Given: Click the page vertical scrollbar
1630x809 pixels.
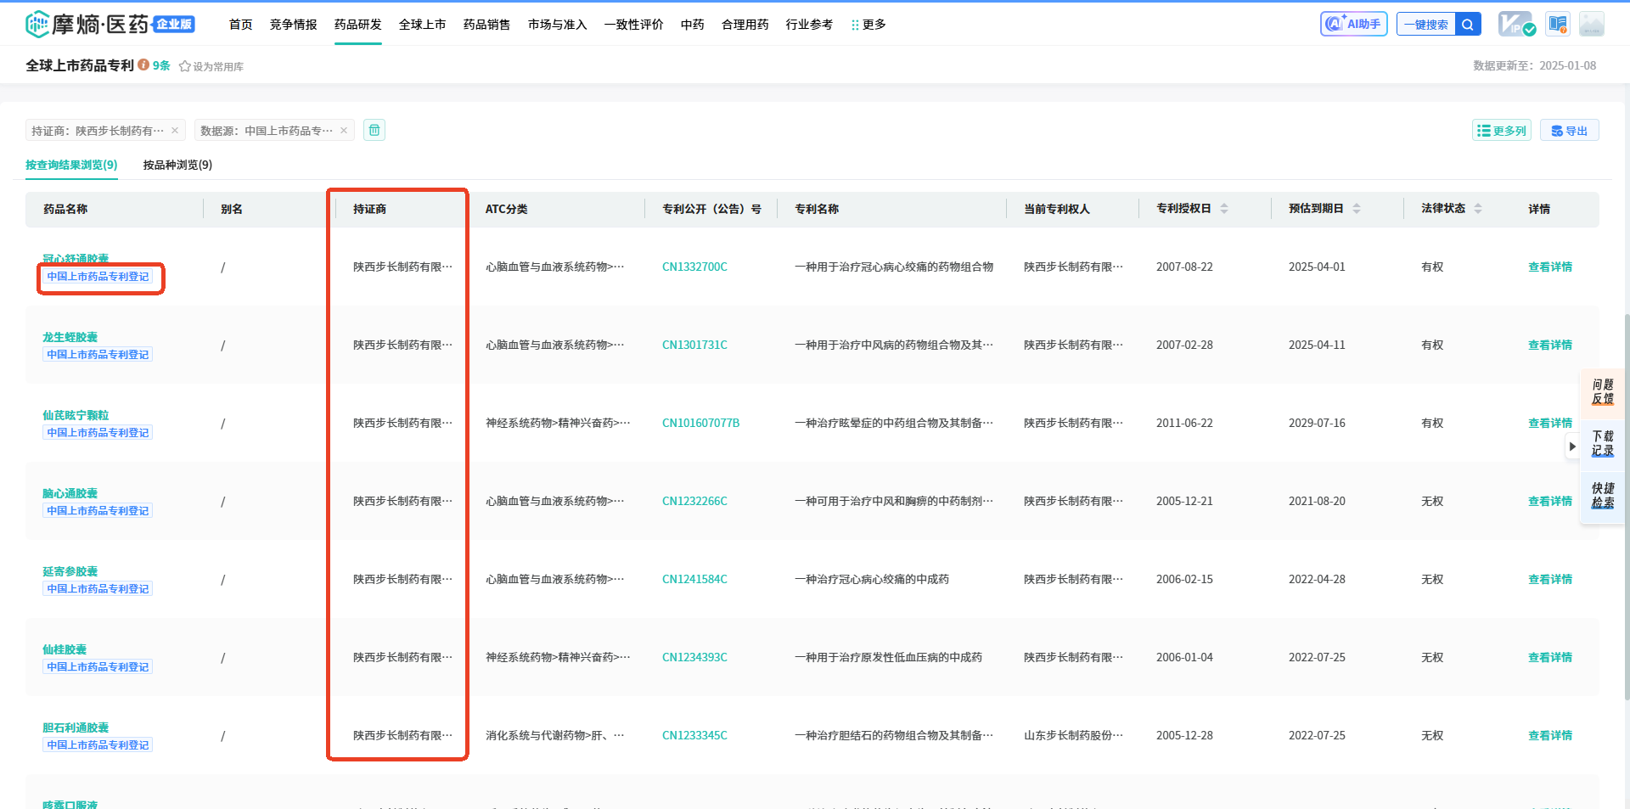Looking at the screenshot, I should pos(1626,506).
